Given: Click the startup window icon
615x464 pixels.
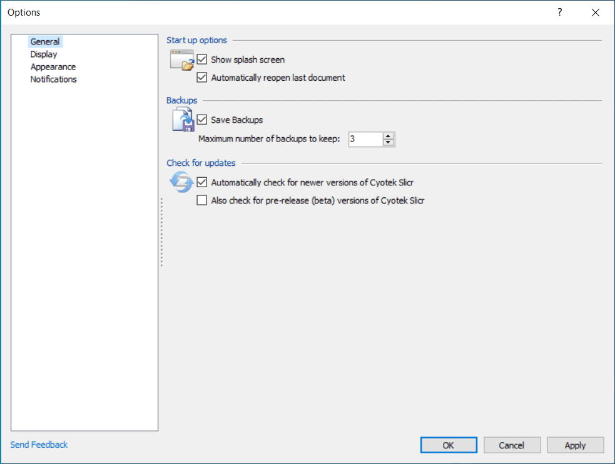Looking at the screenshot, I should point(181,61).
